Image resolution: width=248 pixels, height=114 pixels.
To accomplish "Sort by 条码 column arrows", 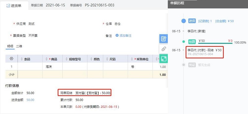I will (x=22, y=59).
